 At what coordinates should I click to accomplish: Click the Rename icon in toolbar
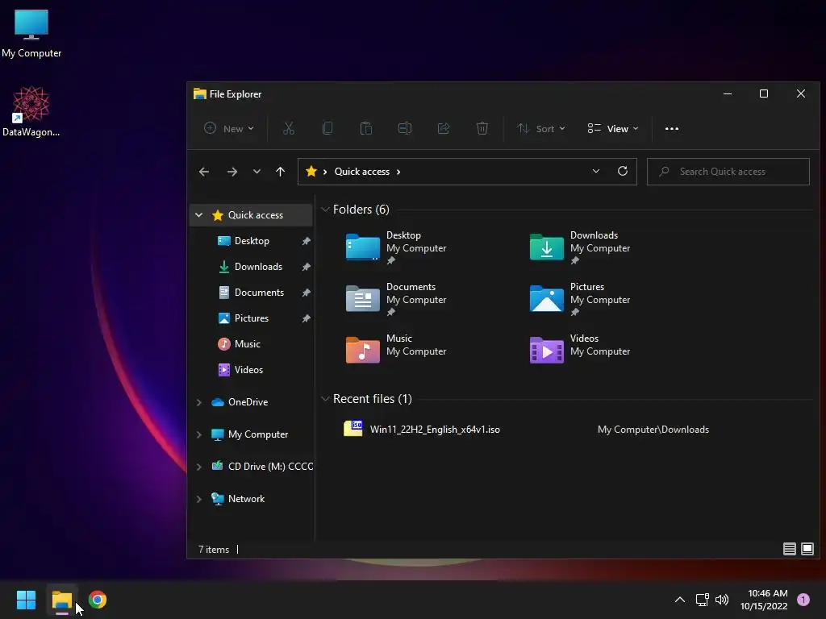point(405,128)
